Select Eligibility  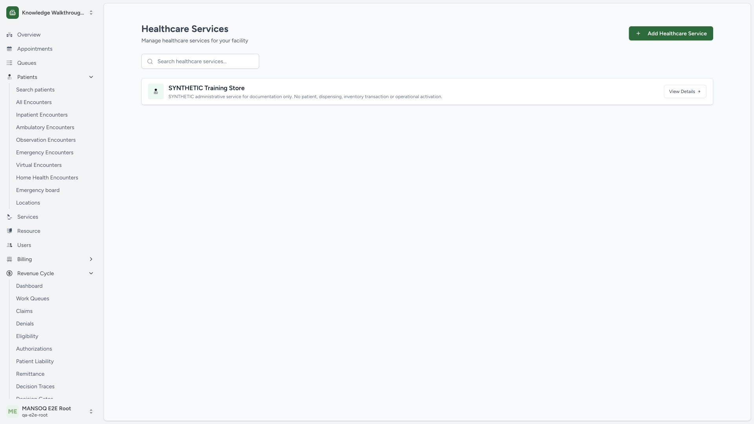tap(27, 336)
